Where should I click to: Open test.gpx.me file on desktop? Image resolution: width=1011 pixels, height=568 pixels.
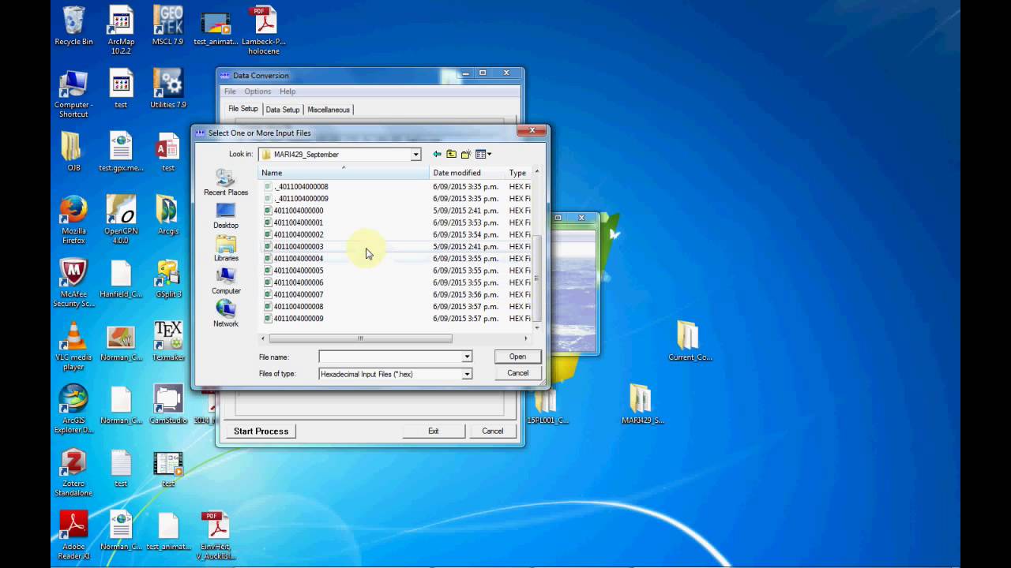pos(121,151)
